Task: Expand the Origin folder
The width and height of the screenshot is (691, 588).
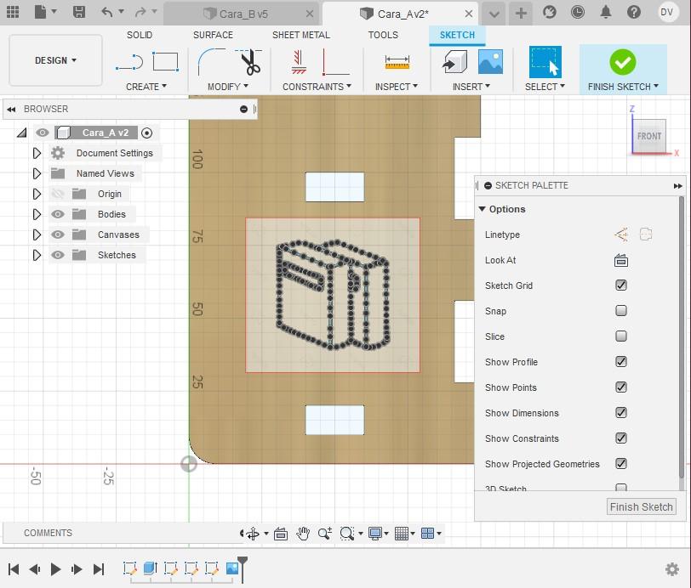Action: [37, 194]
